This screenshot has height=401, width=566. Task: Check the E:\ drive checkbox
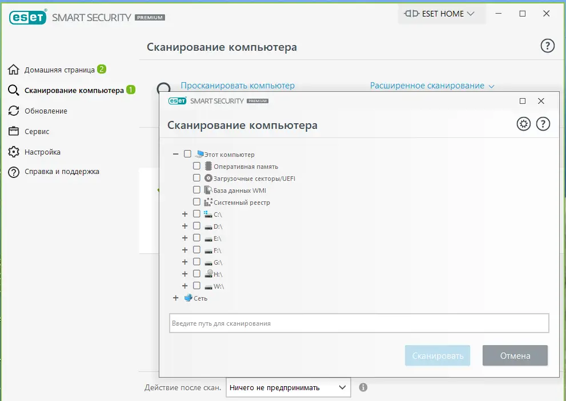point(196,237)
